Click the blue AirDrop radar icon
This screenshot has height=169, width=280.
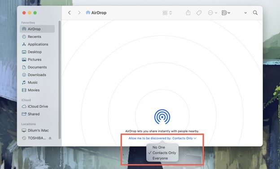(x=162, y=117)
